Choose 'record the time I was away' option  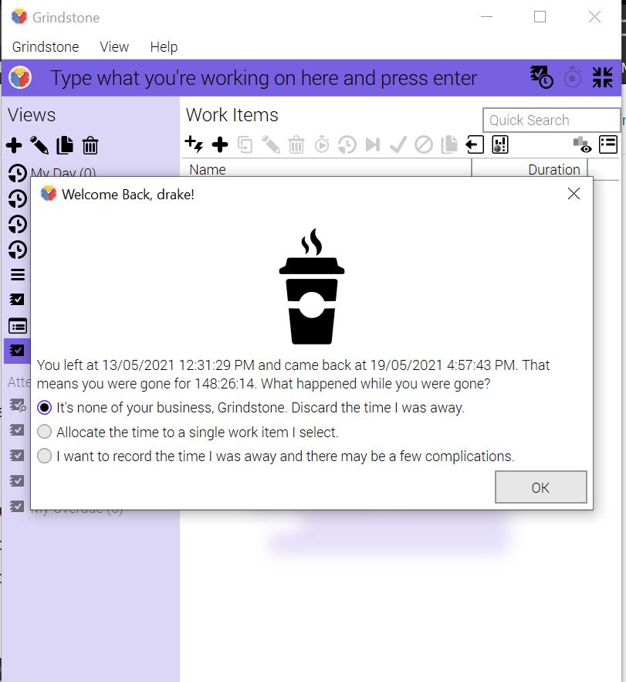pyautogui.click(x=45, y=456)
